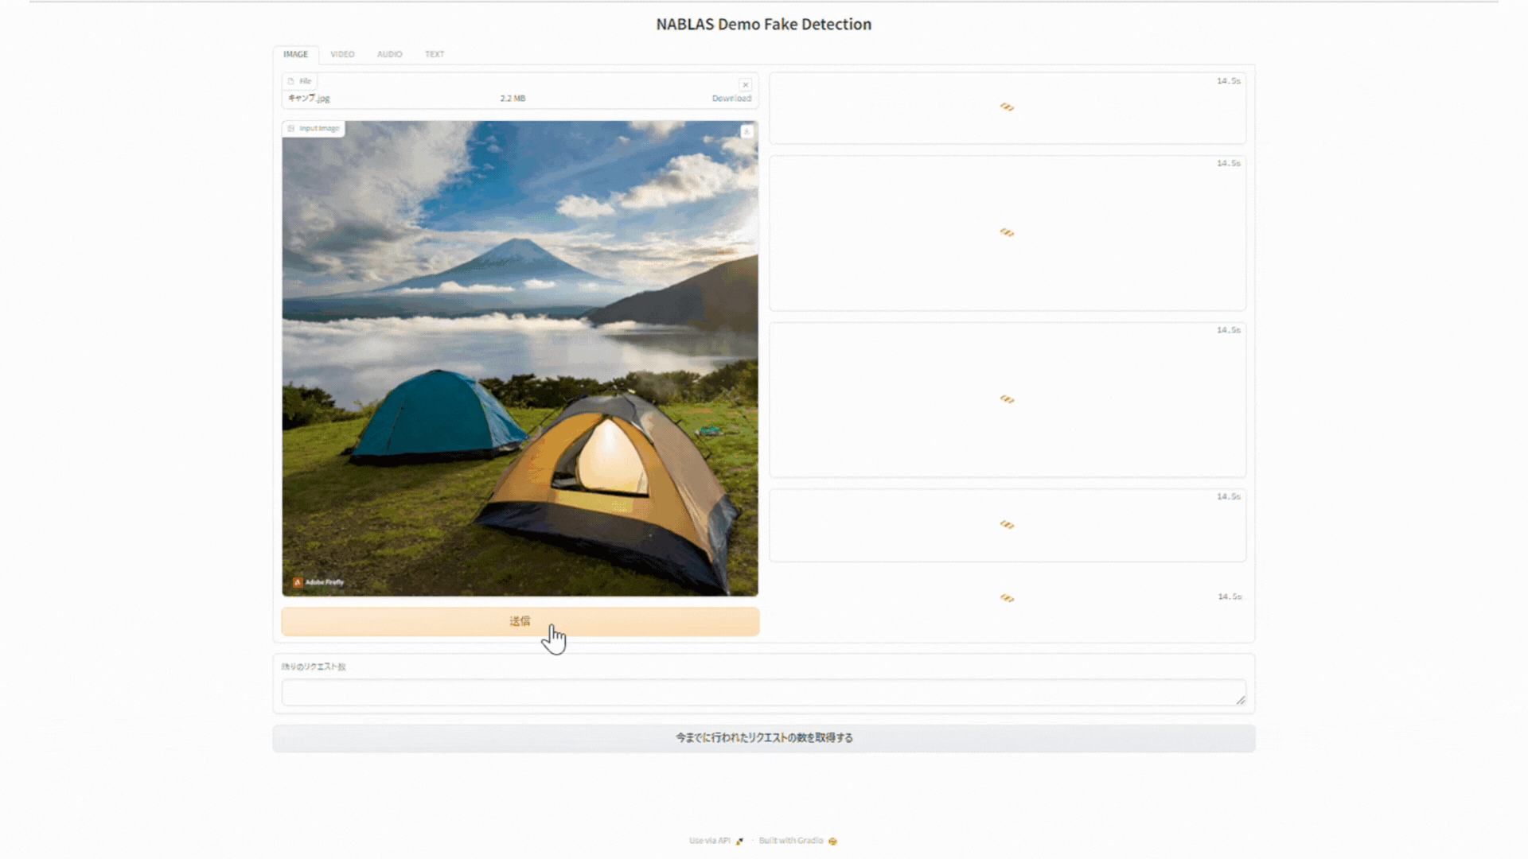The width and height of the screenshot is (1528, 859).
Task: Click the loading spinner in the top output panel
Action: [x=1007, y=107]
